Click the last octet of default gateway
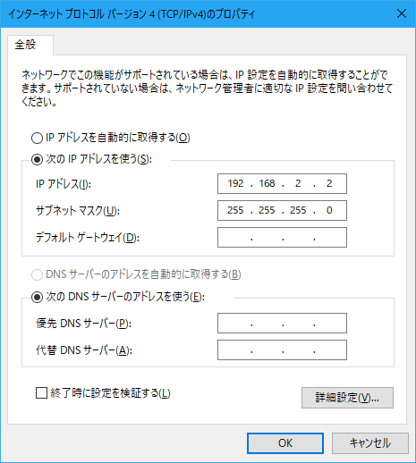The height and width of the screenshot is (463, 416). pyautogui.click(x=329, y=237)
